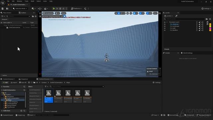This screenshot has width=213, height=120.
Task: Open the Platforms dropdown
Action: pyautogui.click(x=76, y=9)
